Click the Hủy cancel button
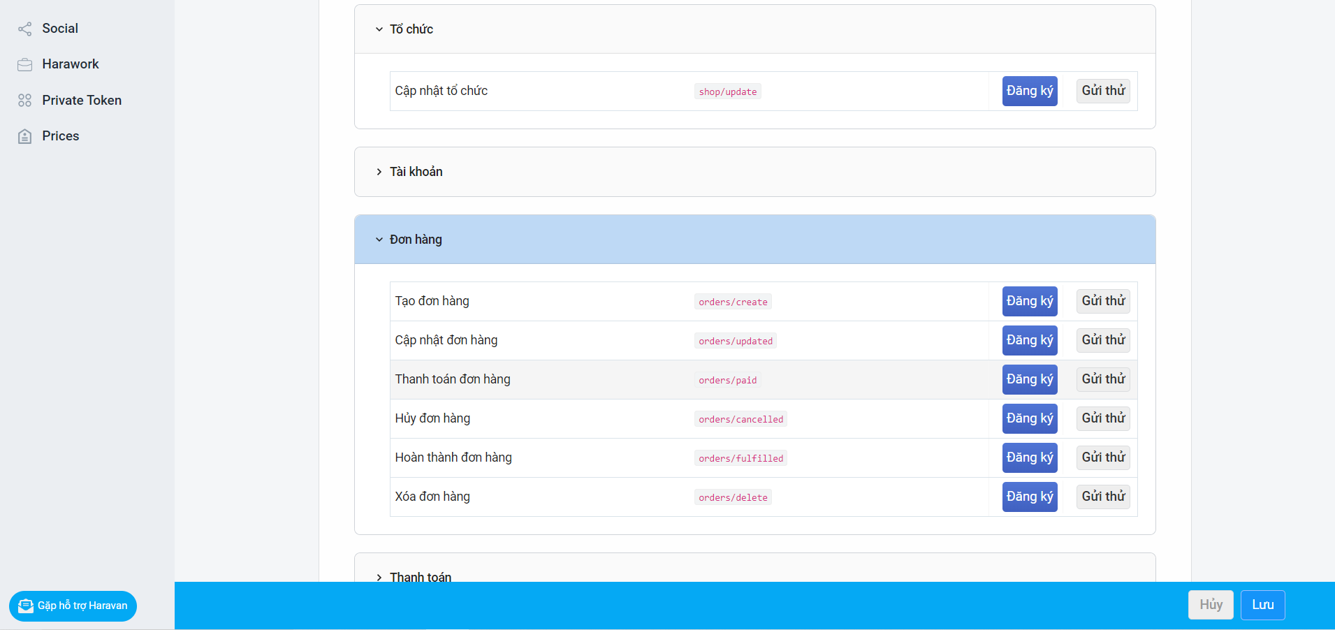Viewport: 1335px width, 630px height. click(1210, 605)
